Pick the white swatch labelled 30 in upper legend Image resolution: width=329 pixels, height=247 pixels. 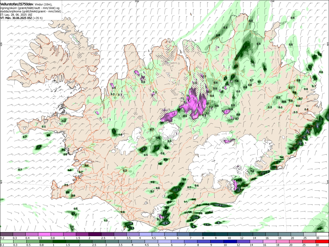pos(322,234)
